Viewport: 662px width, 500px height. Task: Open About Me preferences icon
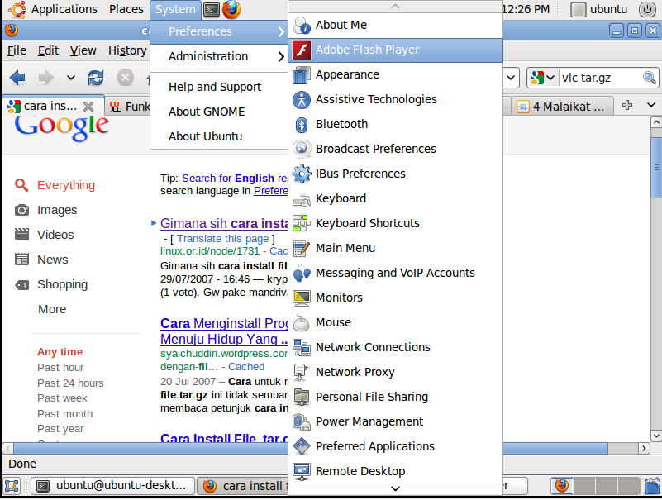[302, 25]
